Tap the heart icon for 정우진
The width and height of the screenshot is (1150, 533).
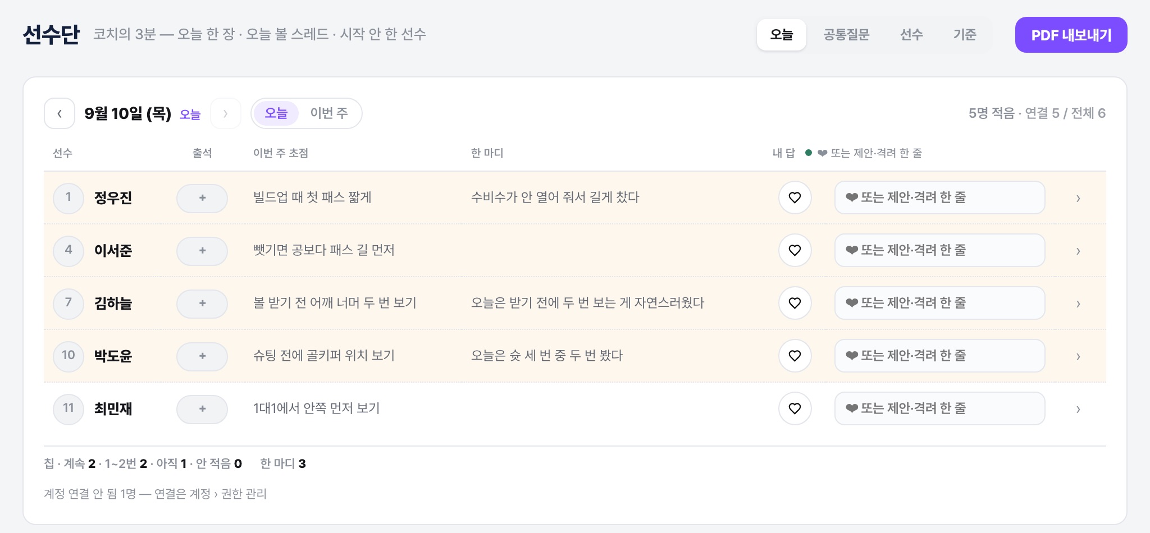tap(795, 197)
